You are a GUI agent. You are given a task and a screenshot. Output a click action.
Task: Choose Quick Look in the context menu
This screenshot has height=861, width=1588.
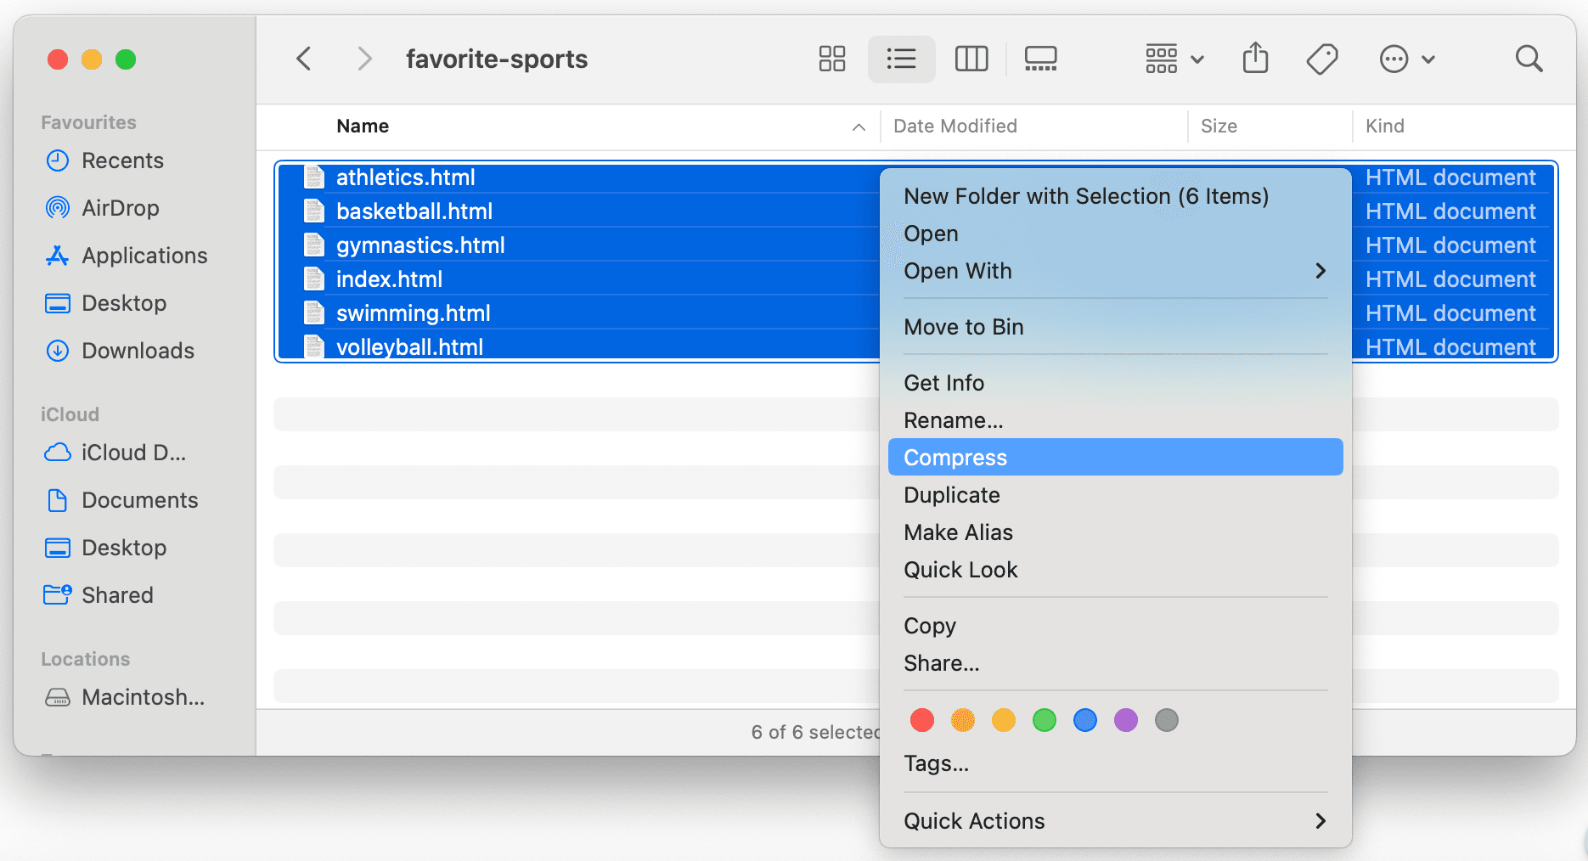point(1115,570)
